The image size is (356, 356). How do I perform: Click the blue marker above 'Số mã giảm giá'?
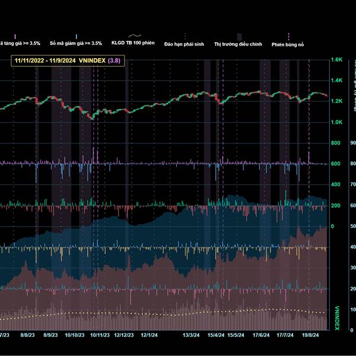pyautogui.click(x=77, y=36)
